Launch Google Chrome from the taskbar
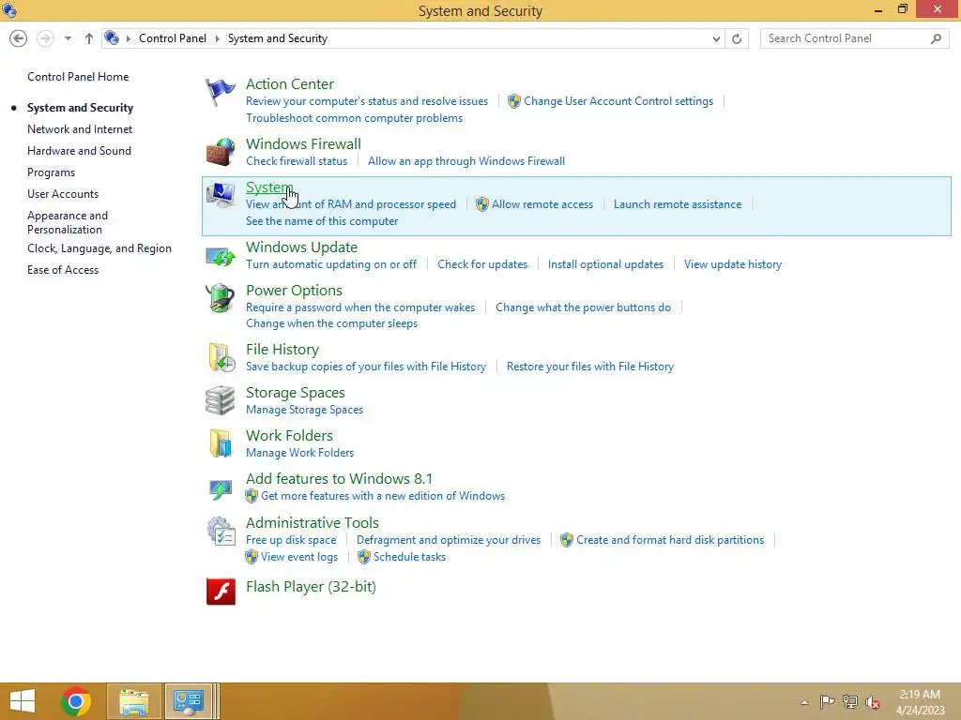The width and height of the screenshot is (961, 720). tap(76, 701)
